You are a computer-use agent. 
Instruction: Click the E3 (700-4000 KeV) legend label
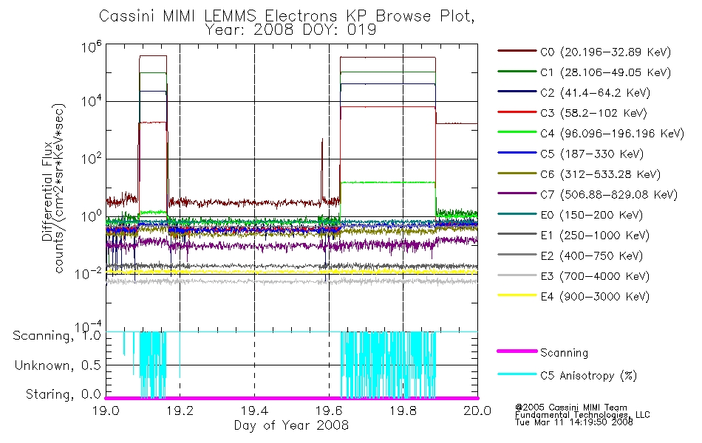click(595, 276)
